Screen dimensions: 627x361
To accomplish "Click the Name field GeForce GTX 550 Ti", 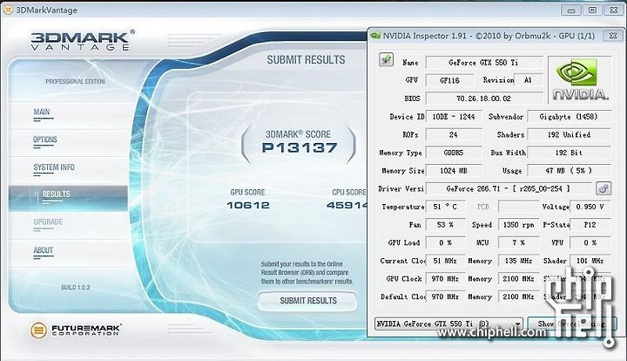I will [x=484, y=63].
